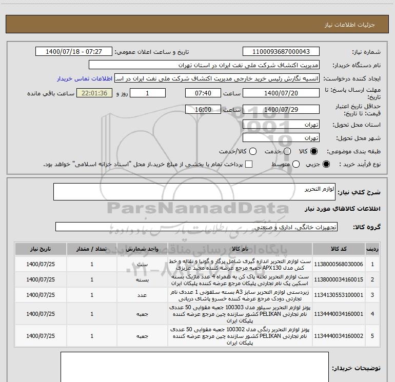Click the نام کالا column header

tap(240, 249)
